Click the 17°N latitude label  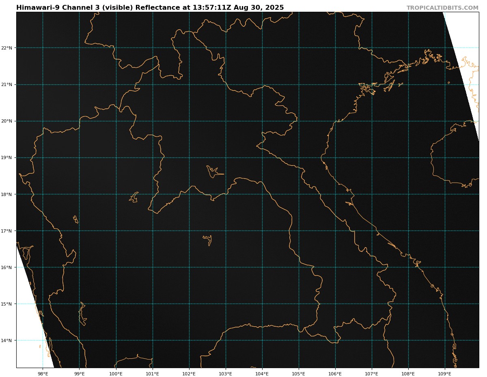(7, 231)
